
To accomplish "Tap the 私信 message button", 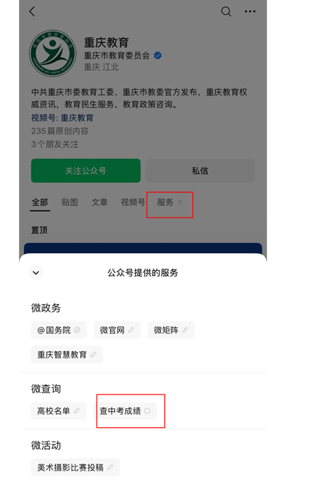I will click(200, 171).
